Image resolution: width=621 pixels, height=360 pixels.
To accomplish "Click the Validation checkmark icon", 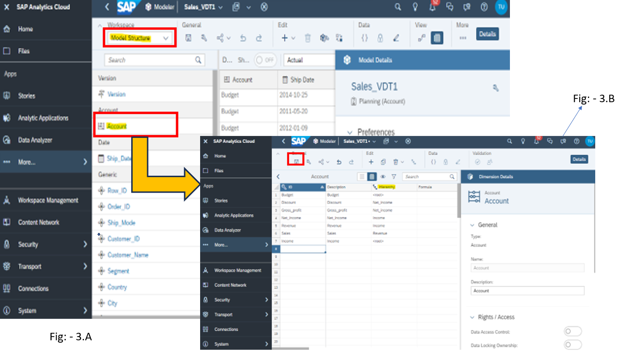I will coord(478,162).
